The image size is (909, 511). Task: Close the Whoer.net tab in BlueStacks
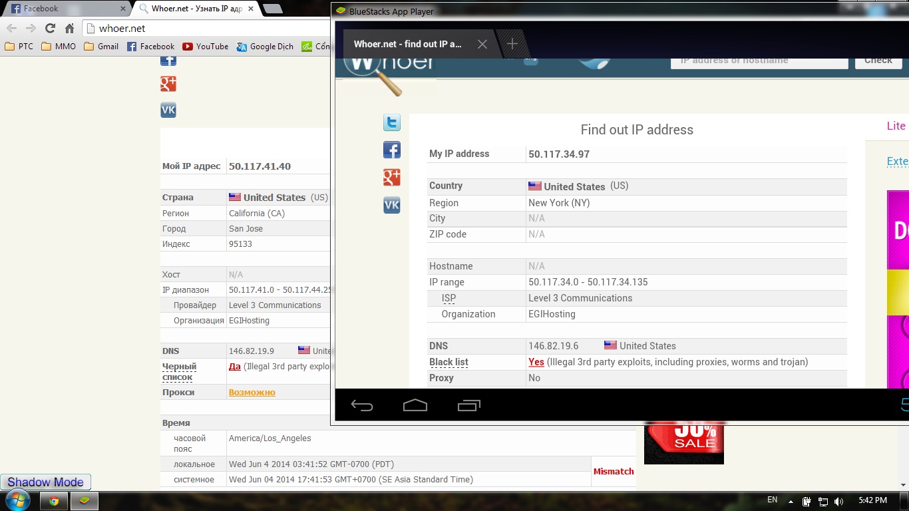coord(482,44)
